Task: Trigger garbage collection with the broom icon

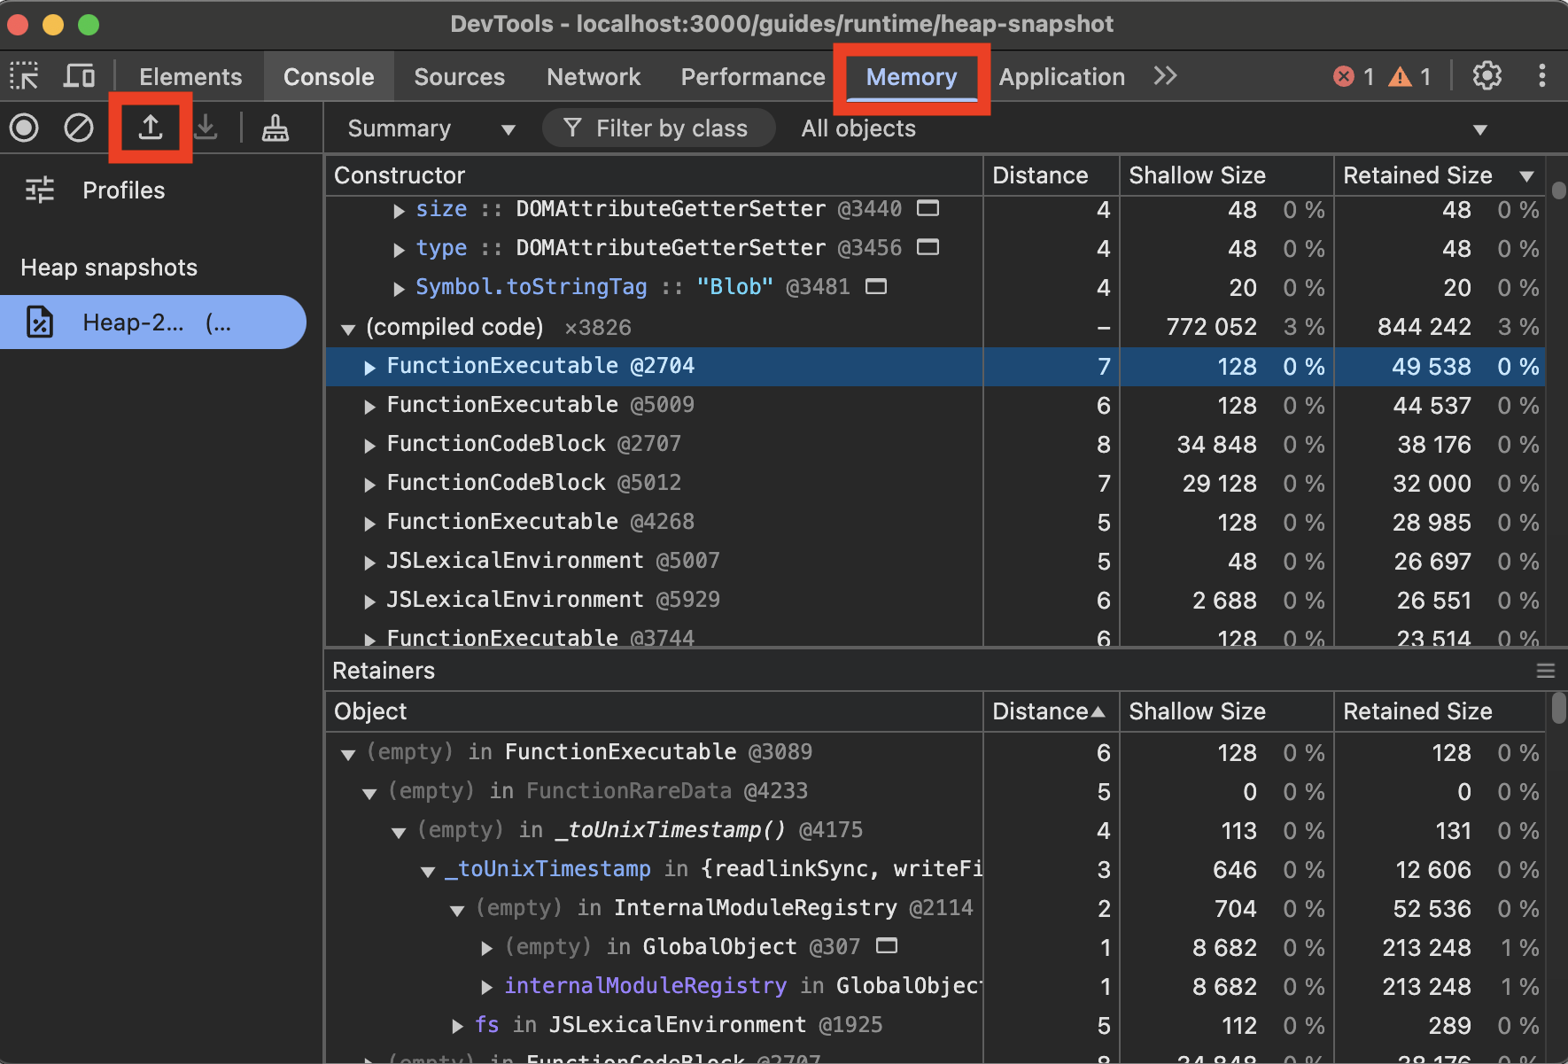Action: [275, 128]
